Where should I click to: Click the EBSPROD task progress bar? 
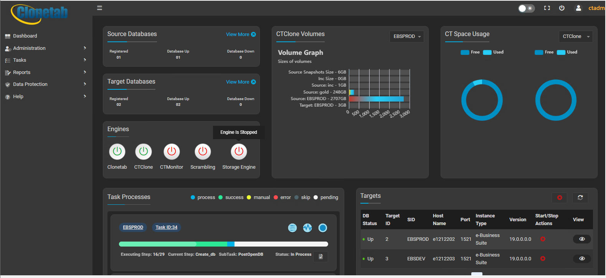coord(223,244)
